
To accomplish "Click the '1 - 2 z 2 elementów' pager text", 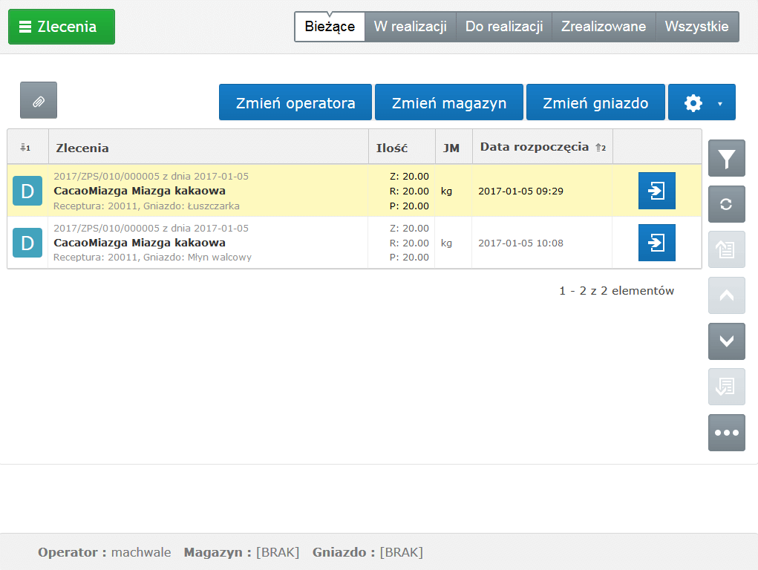I will pyautogui.click(x=616, y=290).
